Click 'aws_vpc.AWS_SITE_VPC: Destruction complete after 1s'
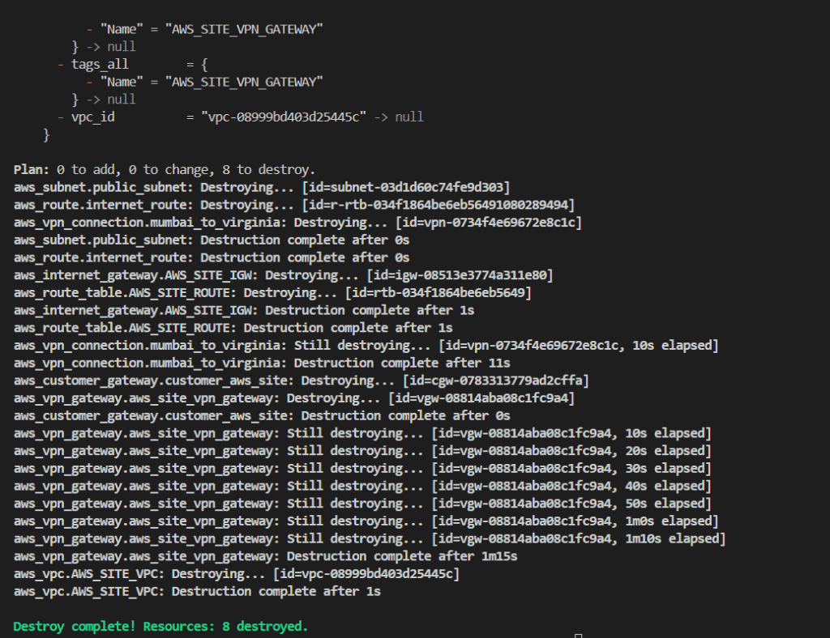The width and height of the screenshot is (830, 638). (x=197, y=592)
